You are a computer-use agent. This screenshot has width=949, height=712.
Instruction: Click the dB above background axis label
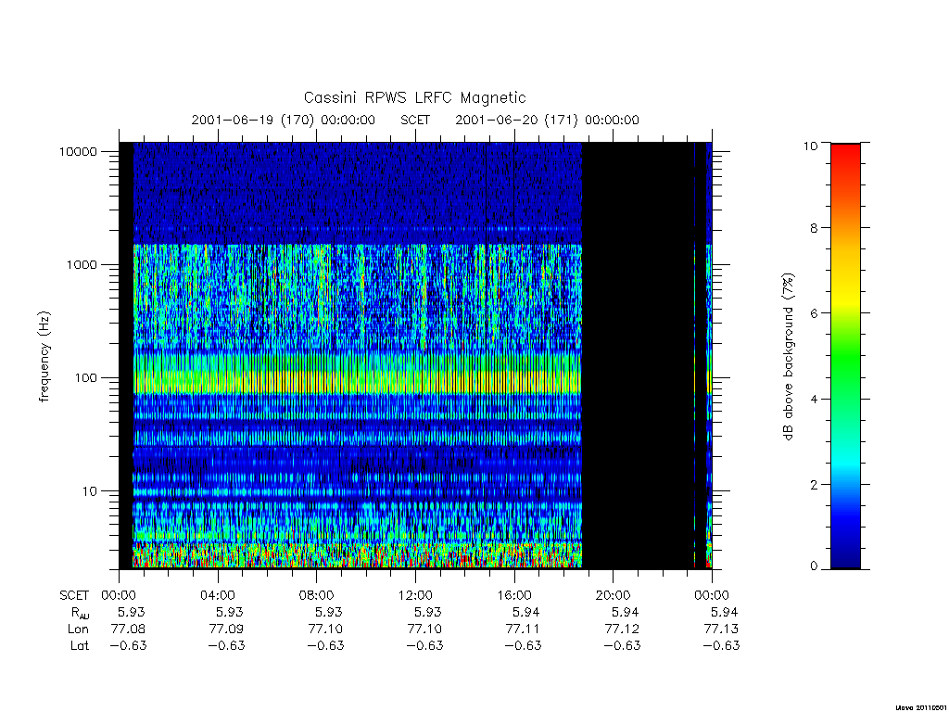click(x=788, y=356)
